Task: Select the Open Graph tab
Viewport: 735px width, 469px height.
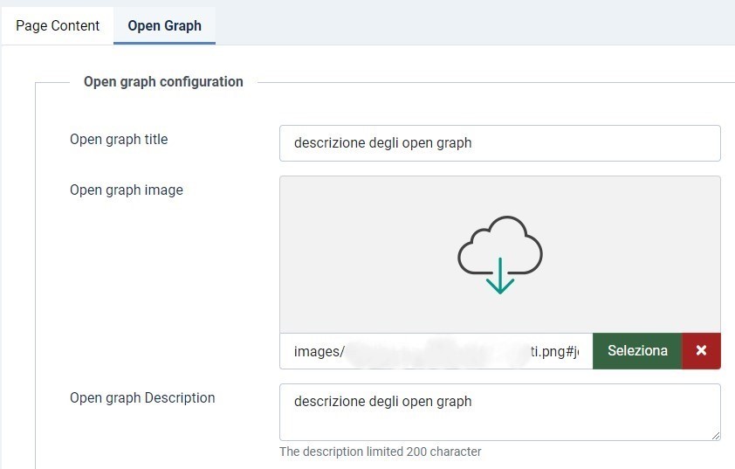Action: point(164,25)
